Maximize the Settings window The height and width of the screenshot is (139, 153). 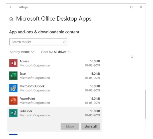(131, 7)
